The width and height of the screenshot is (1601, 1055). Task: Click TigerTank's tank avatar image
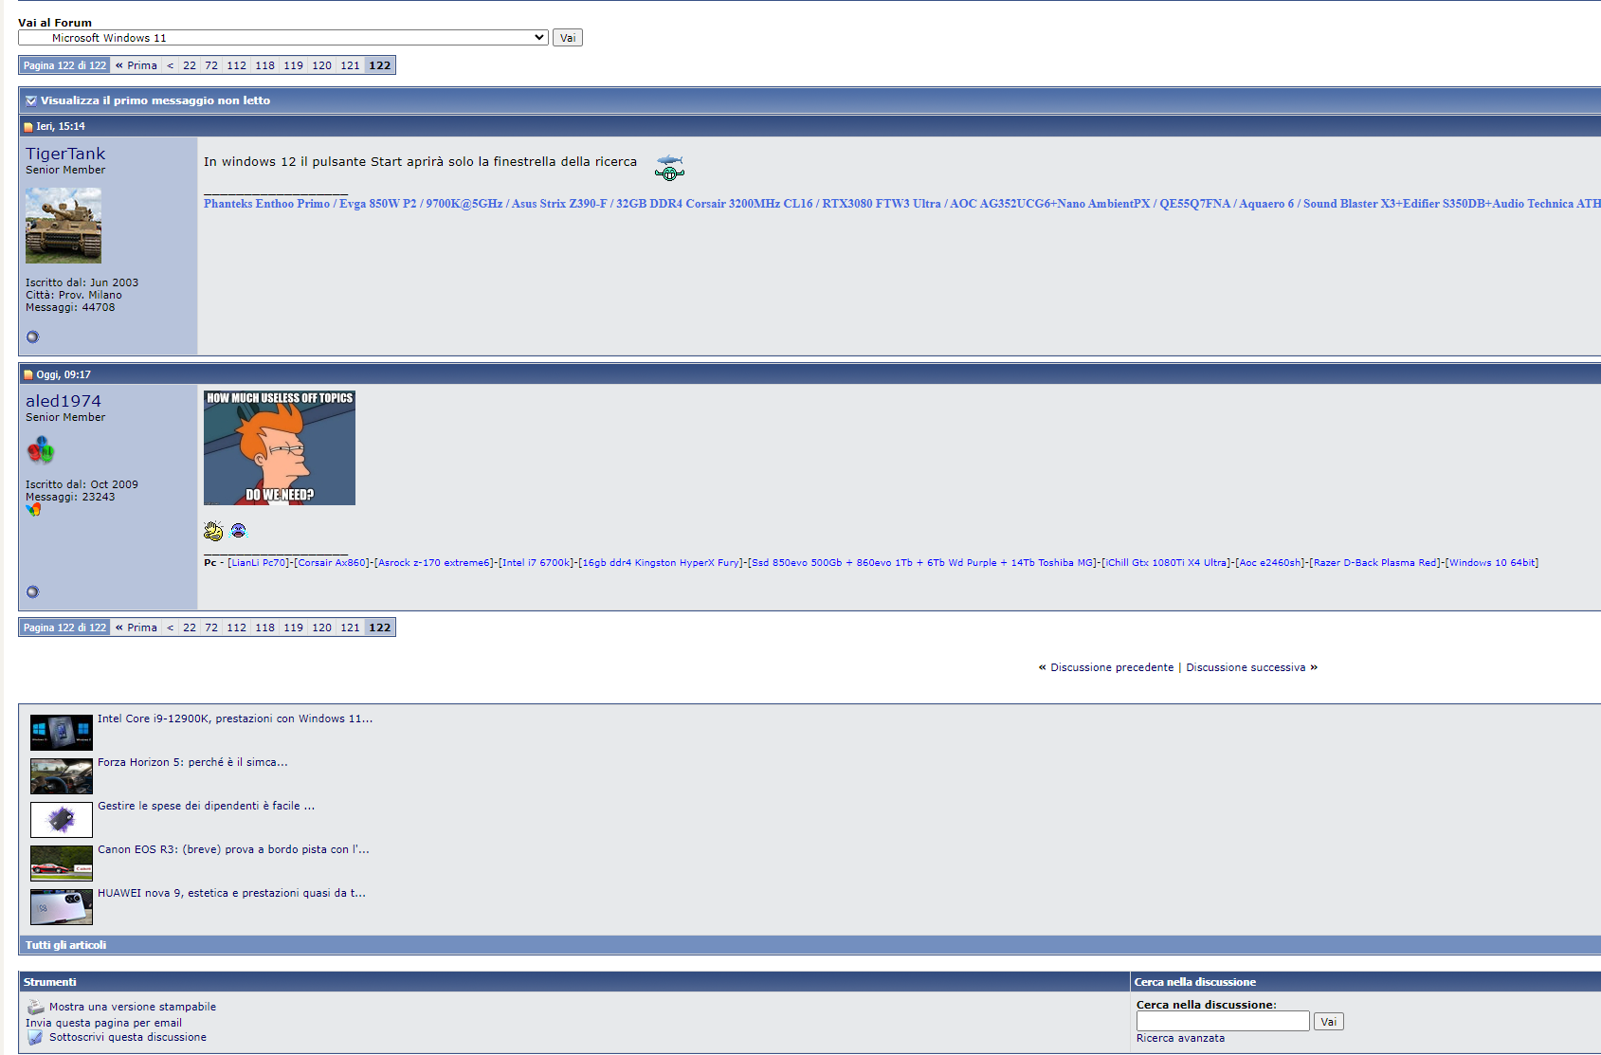64,225
